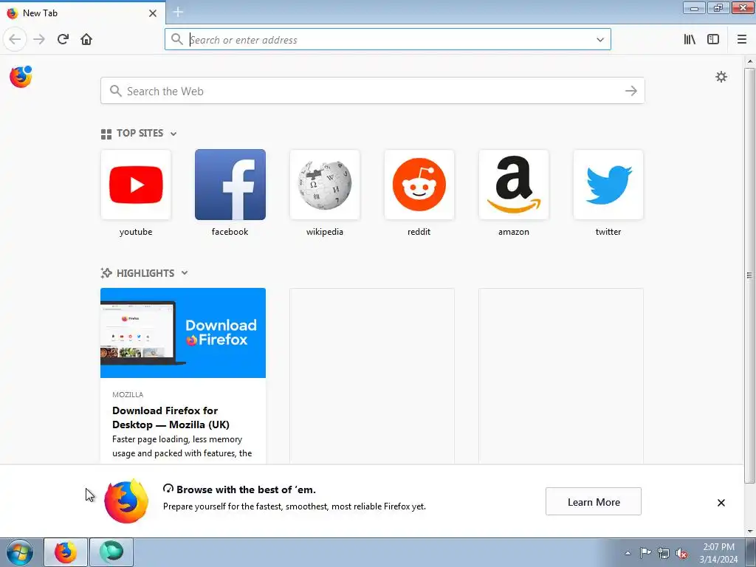Collapse the TOP SITES section chevron
This screenshot has width=756, height=567.
pos(173,134)
